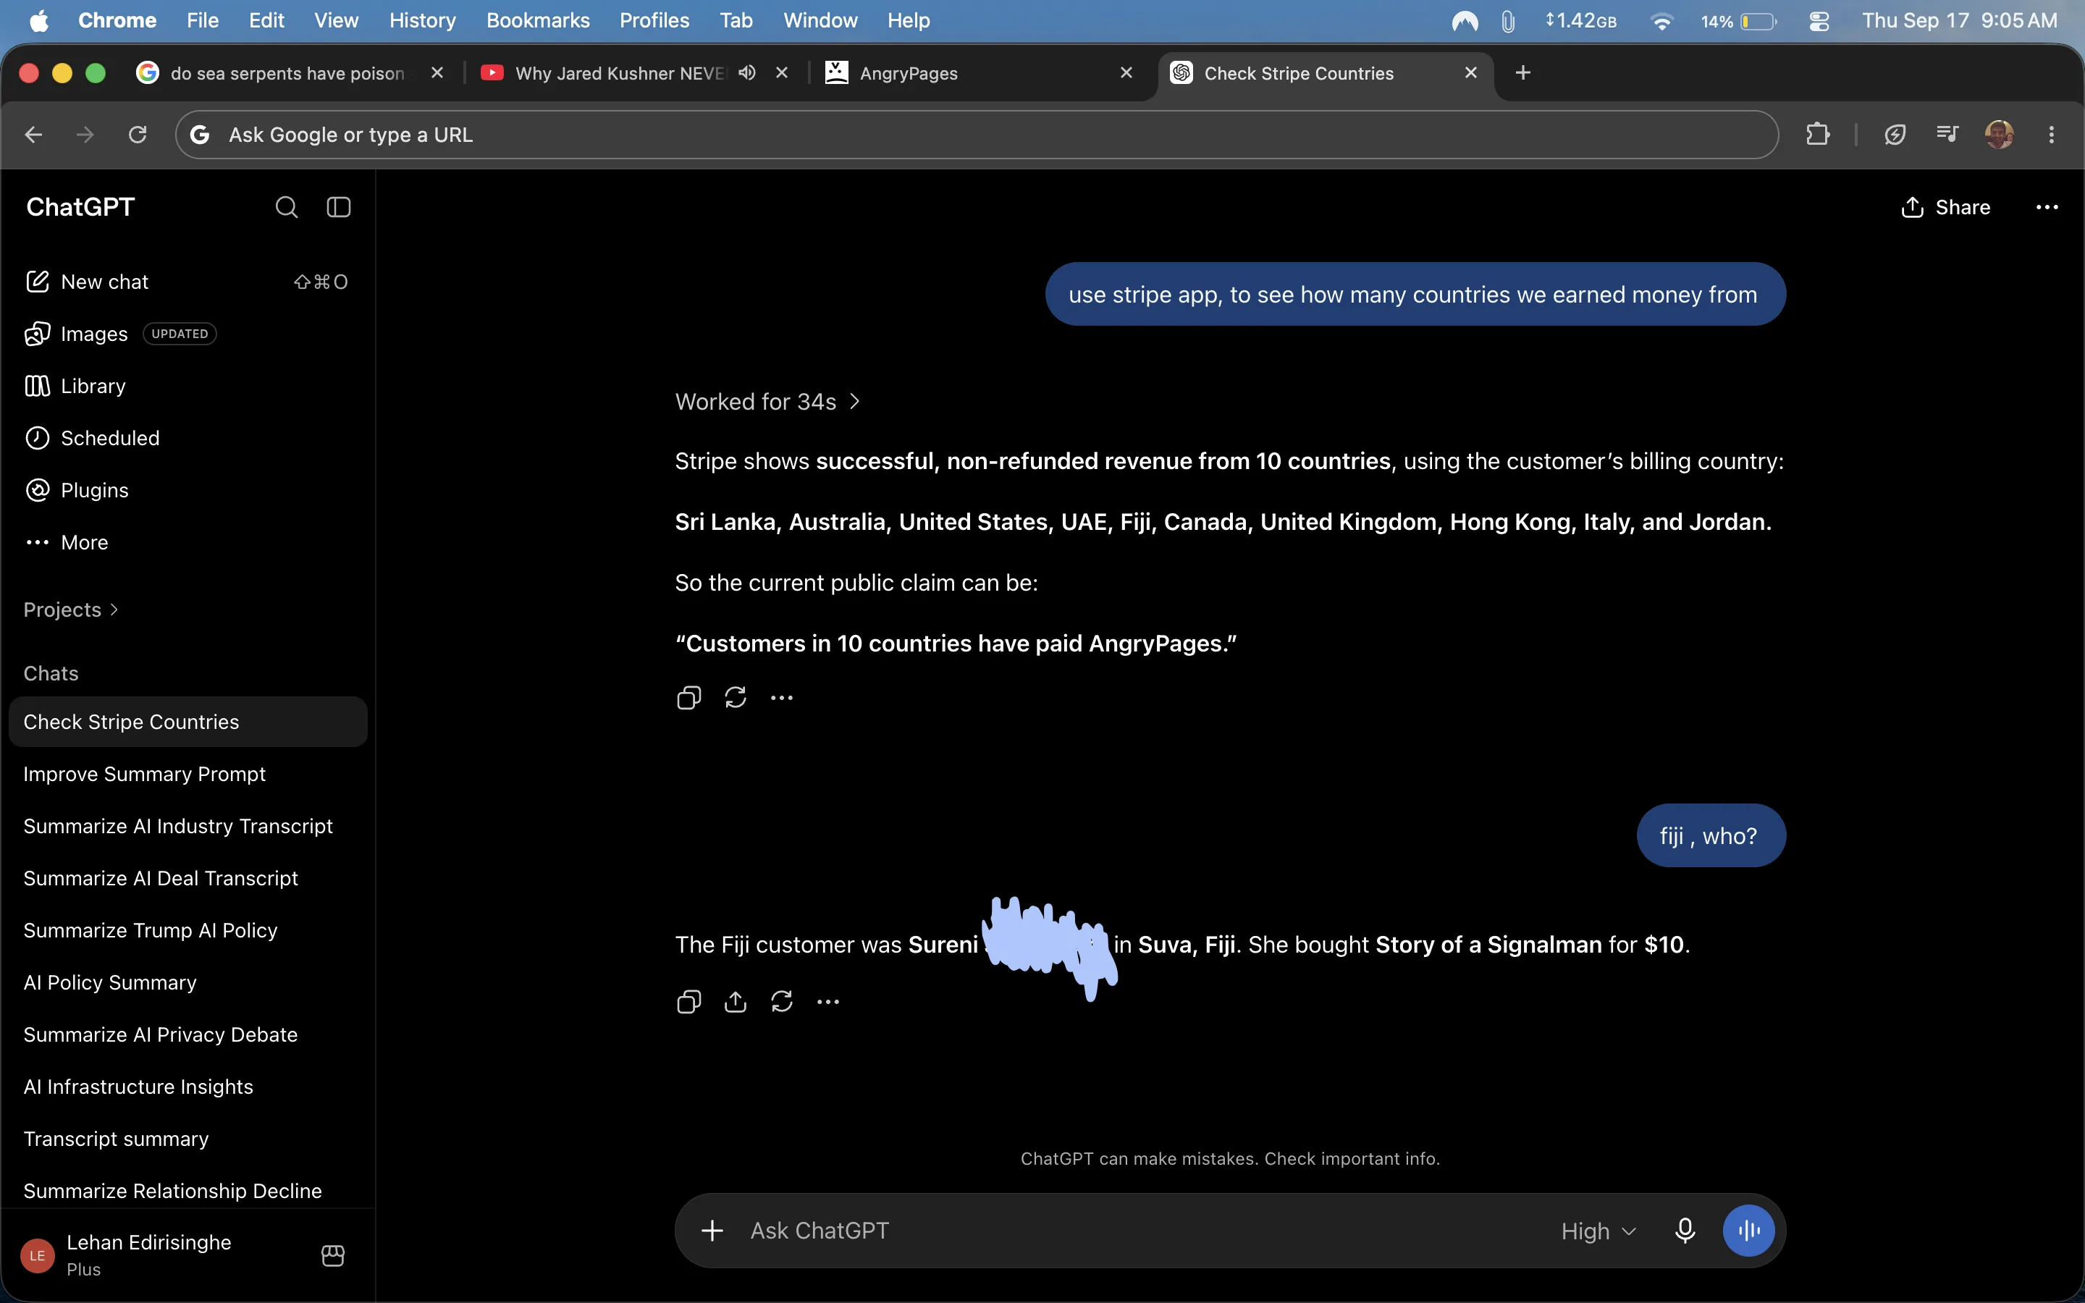Regenerate the 10 countries response

735,697
